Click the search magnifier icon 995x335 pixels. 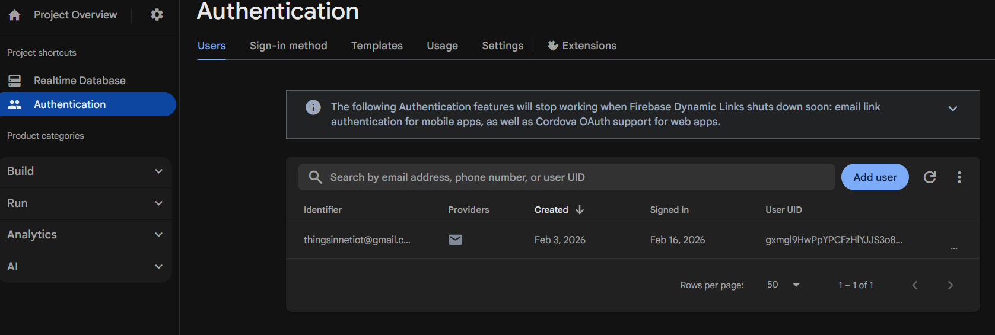(x=316, y=177)
